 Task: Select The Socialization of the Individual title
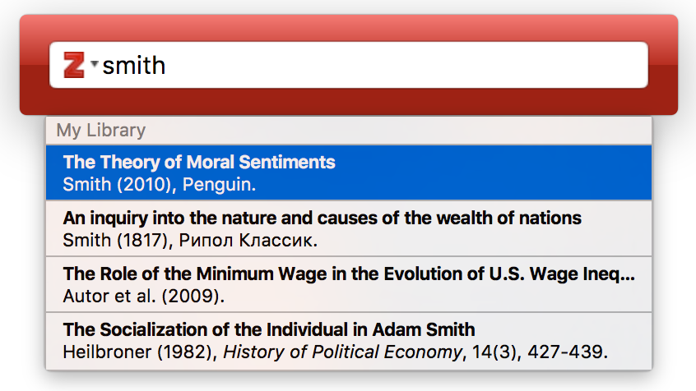point(269,330)
